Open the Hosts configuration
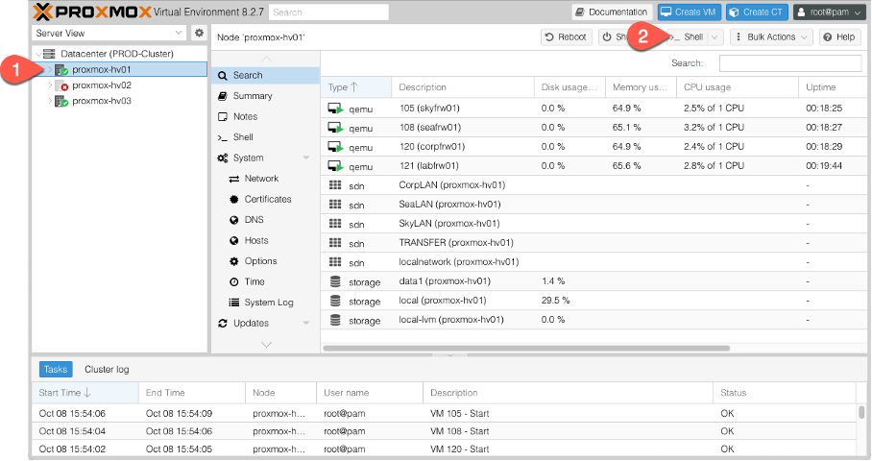This screenshot has height=461, width=872. click(x=256, y=241)
